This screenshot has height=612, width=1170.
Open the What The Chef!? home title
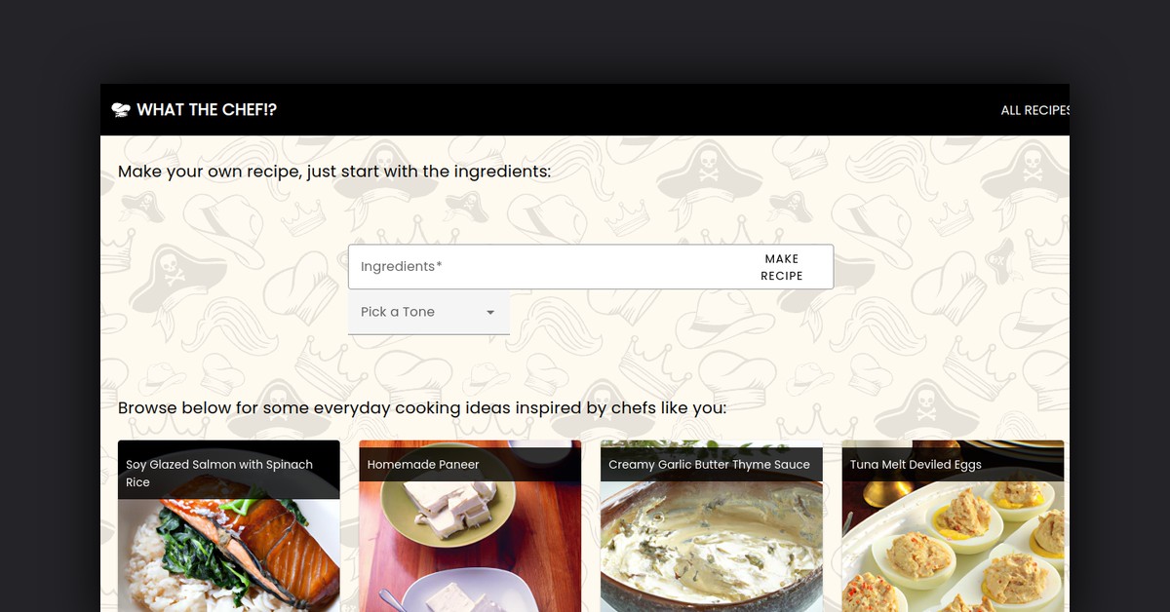(x=207, y=110)
